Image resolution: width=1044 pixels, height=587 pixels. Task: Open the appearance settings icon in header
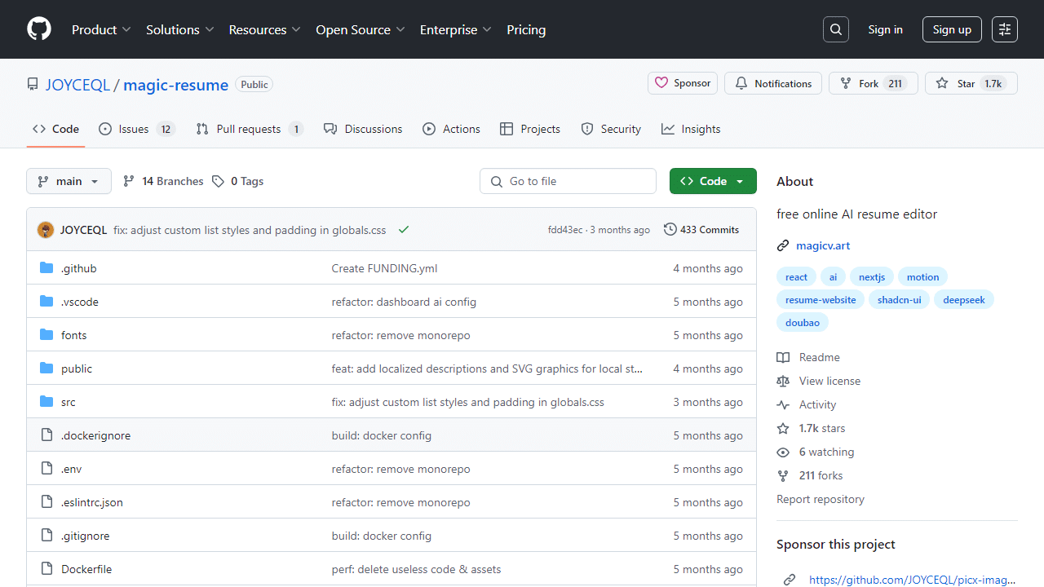coord(1005,29)
